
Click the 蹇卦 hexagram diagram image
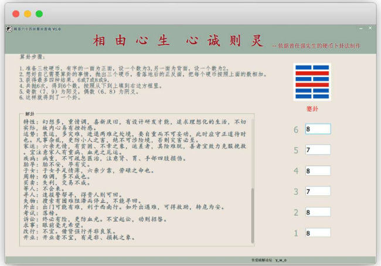pyautogui.click(x=313, y=82)
